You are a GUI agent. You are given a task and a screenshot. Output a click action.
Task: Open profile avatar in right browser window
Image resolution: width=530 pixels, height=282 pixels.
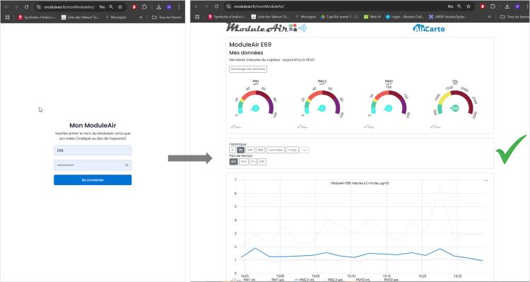click(x=517, y=6)
